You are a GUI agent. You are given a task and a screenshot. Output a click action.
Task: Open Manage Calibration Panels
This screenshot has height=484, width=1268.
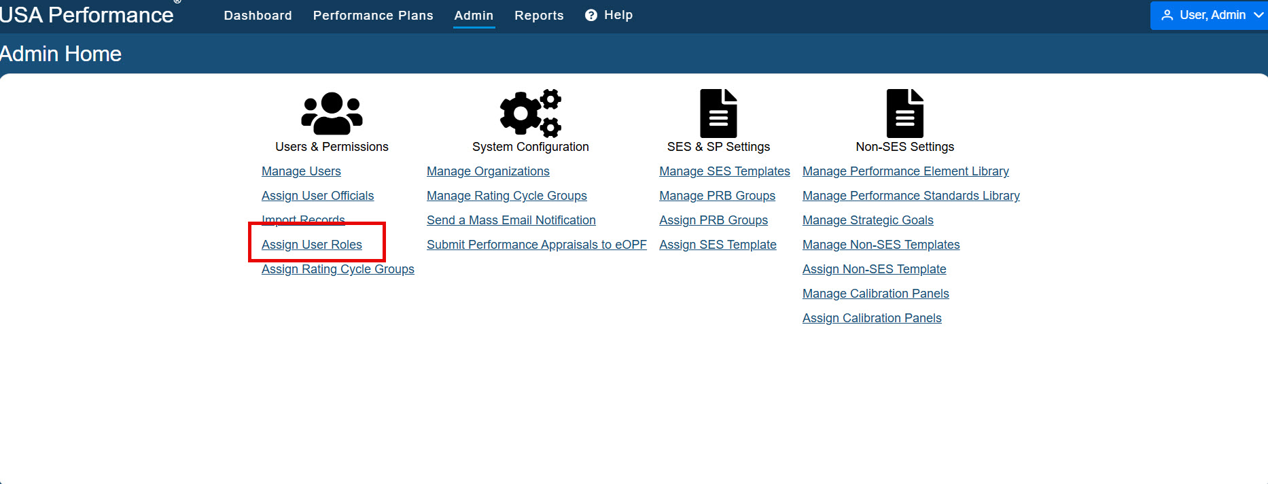coord(875,294)
